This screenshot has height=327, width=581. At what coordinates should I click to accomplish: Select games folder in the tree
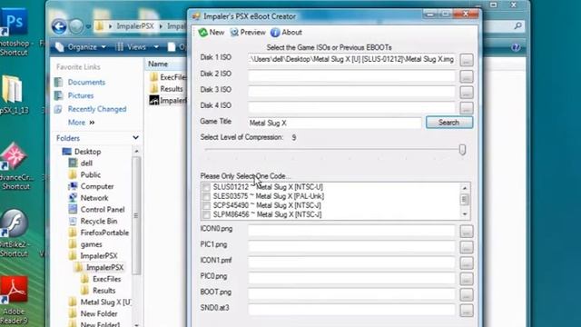point(91,244)
